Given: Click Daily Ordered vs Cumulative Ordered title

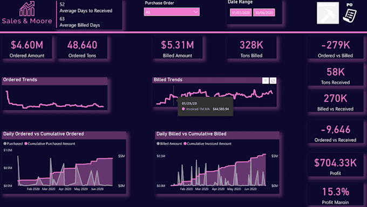Looking at the screenshot, I should click(x=44, y=134).
